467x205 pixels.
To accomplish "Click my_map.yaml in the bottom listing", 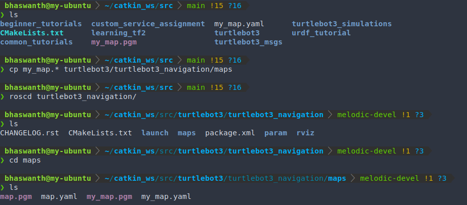I will 166,196.
